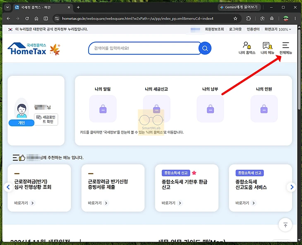Click Gemini에게 물어보기 button
Screen dimensions: 302x245
point(239,7)
